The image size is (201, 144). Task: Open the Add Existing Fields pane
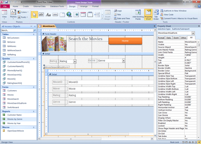[x=138, y=15]
